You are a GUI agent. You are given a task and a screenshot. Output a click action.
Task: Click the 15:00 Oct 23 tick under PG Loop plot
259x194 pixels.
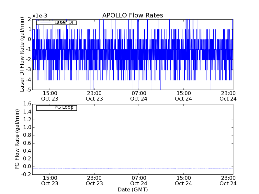pyautogui.click(x=50, y=180)
